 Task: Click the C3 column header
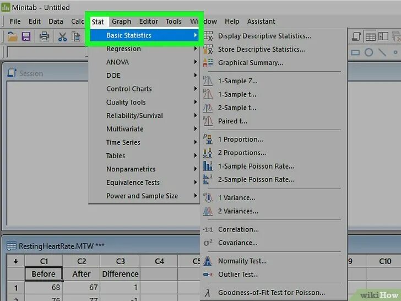tap(120, 261)
